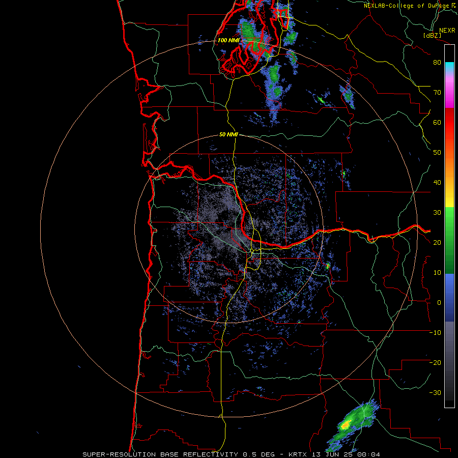The height and width of the screenshot is (458, 458).
Task: Click the 30 value on the dBZ scale
Action: point(437,213)
